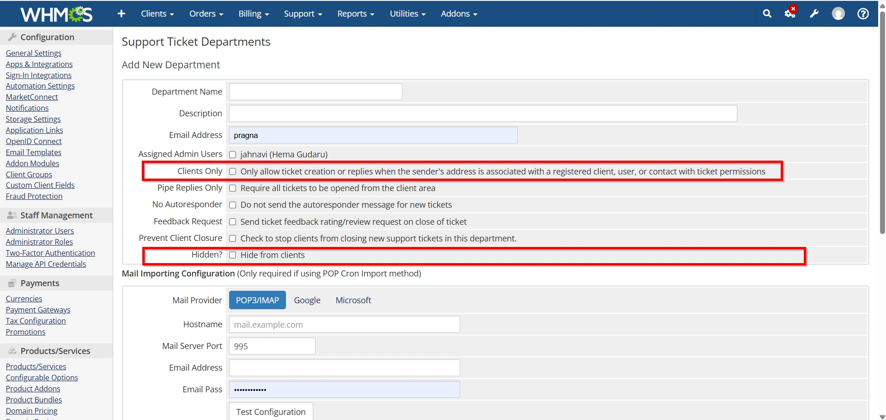The image size is (886, 420).
Task: Open the admin user avatar menu
Action: [838, 14]
